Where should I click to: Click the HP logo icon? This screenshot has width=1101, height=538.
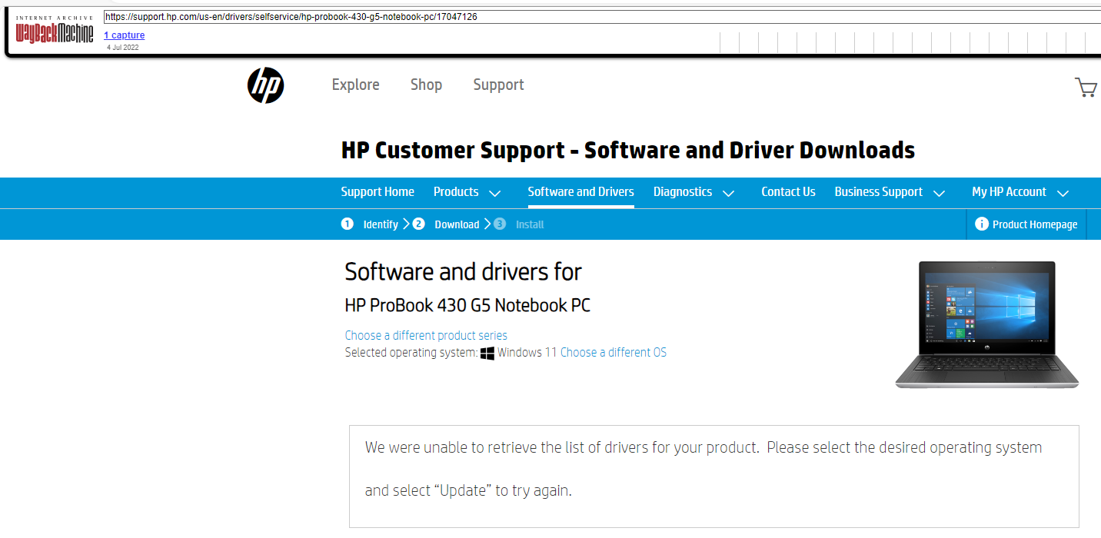click(x=265, y=85)
